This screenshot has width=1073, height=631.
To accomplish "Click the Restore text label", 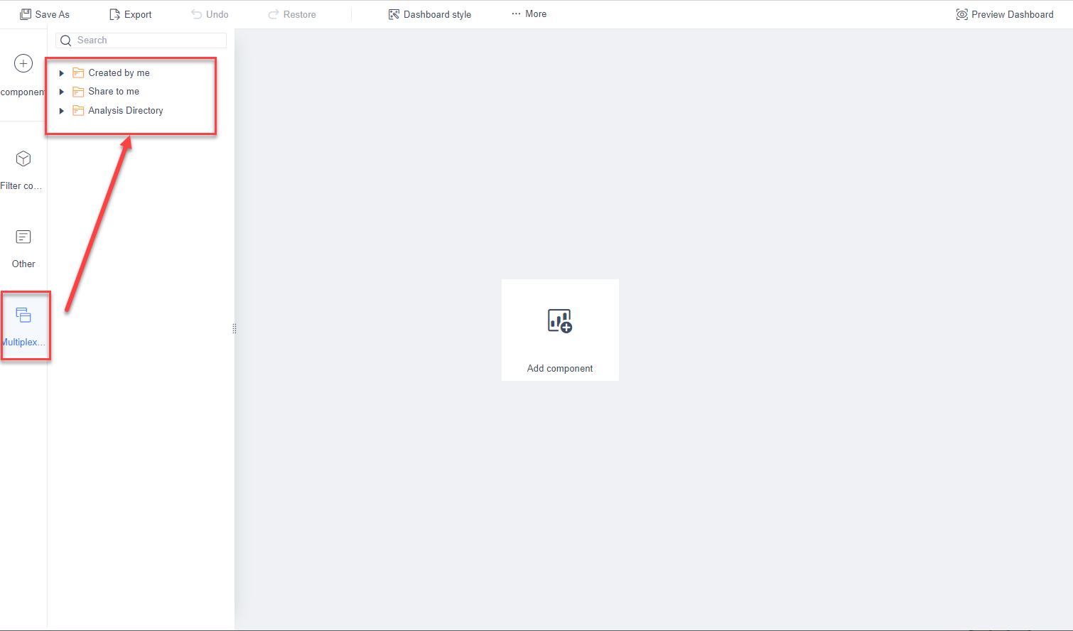I will coord(300,14).
